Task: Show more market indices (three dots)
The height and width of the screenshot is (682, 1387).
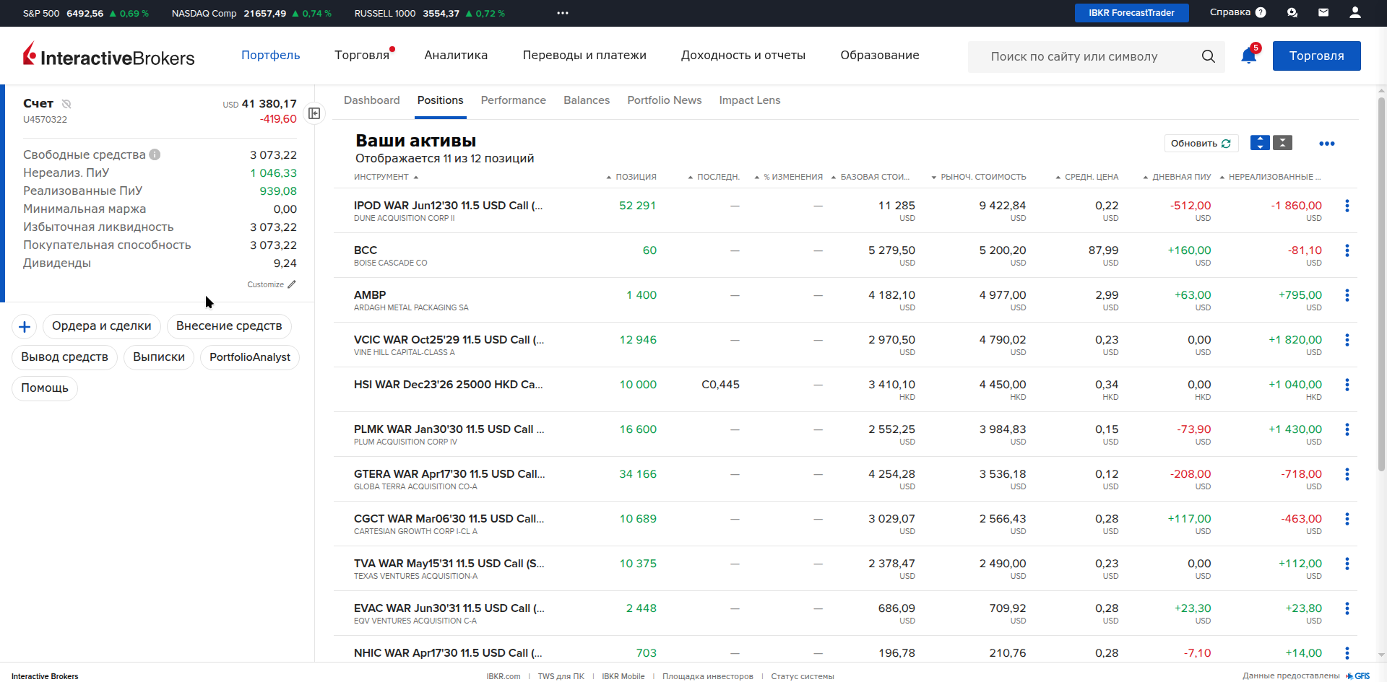Action: [563, 13]
